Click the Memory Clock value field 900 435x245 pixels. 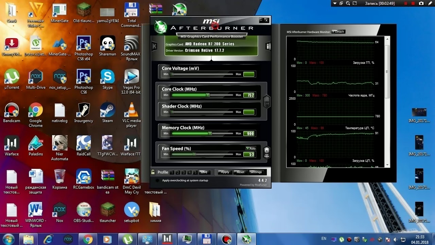click(x=249, y=134)
